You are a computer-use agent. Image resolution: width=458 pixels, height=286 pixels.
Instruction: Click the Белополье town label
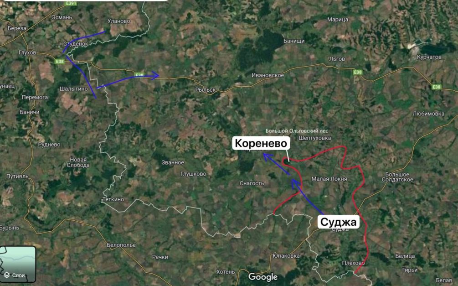point(121,245)
